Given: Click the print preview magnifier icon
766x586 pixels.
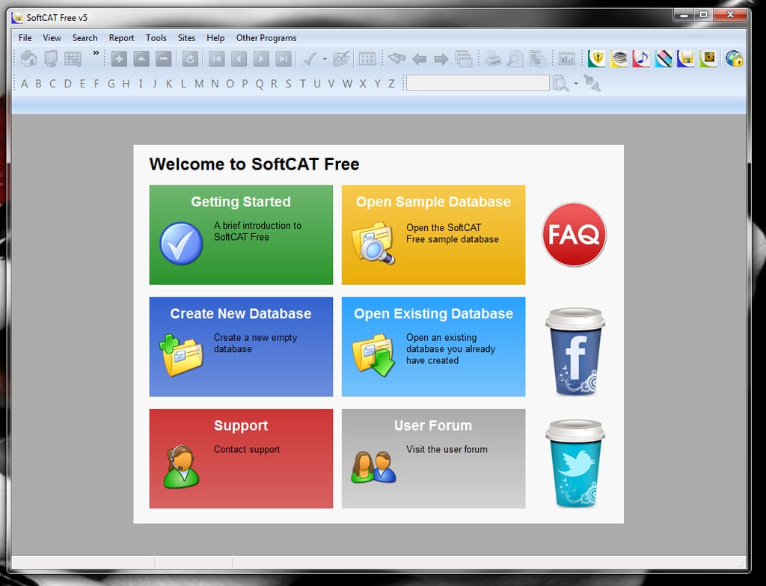Looking at the screenshot, I should tap(515, 59).
